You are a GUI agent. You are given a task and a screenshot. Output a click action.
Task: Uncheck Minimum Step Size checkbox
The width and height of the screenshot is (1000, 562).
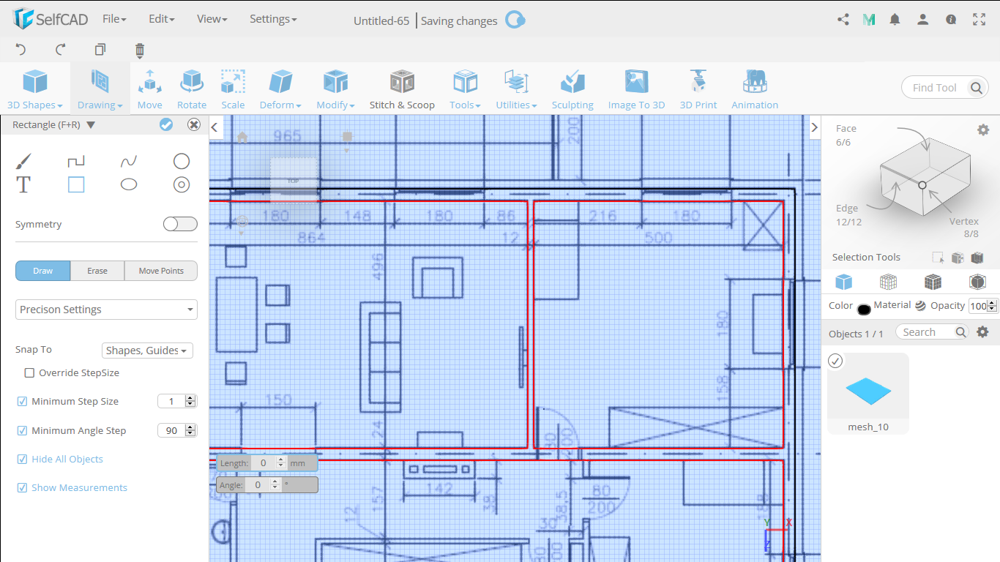(x=22, y=401)
